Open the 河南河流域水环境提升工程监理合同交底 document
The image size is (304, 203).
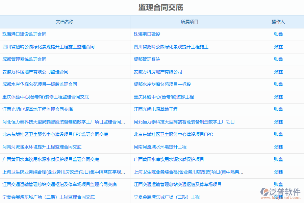pyautogui.click(x=42, y=147)
